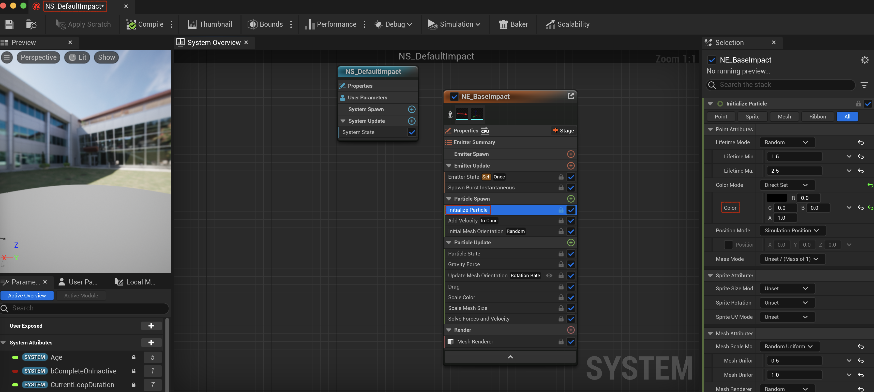Disable the Drag module checkbox

tap(571, 287)
